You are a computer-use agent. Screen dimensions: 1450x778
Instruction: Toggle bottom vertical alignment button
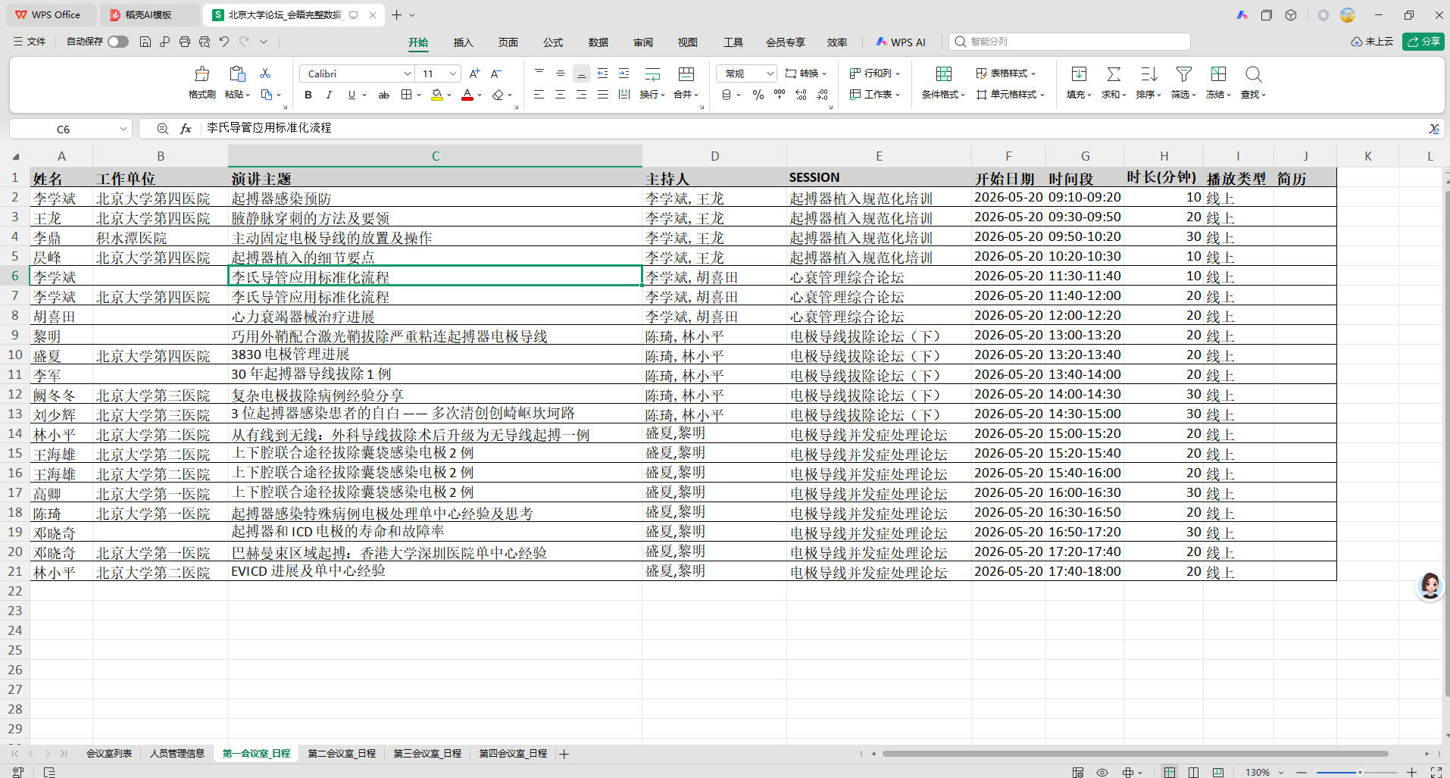pos(582,73)
